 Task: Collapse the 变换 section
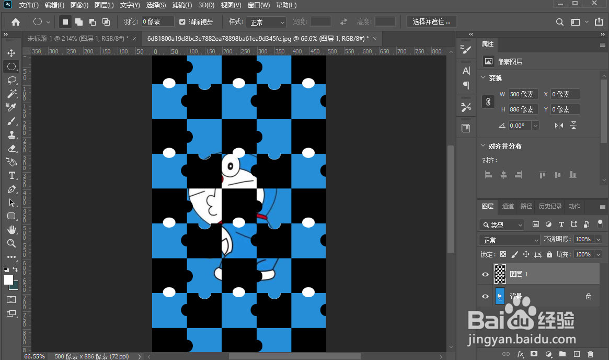(483, 77)
